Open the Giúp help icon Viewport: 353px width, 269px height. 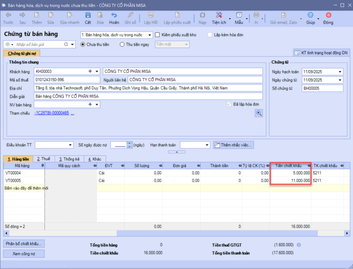coord(311,15)
